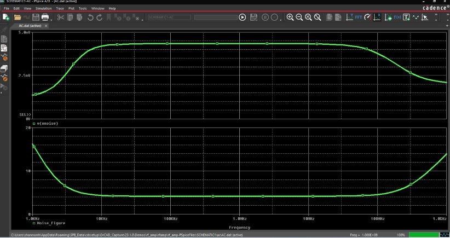The height and width of the screenshot is (238, 450).
Task: Undo the last action
Action: (x=90, y=18)
